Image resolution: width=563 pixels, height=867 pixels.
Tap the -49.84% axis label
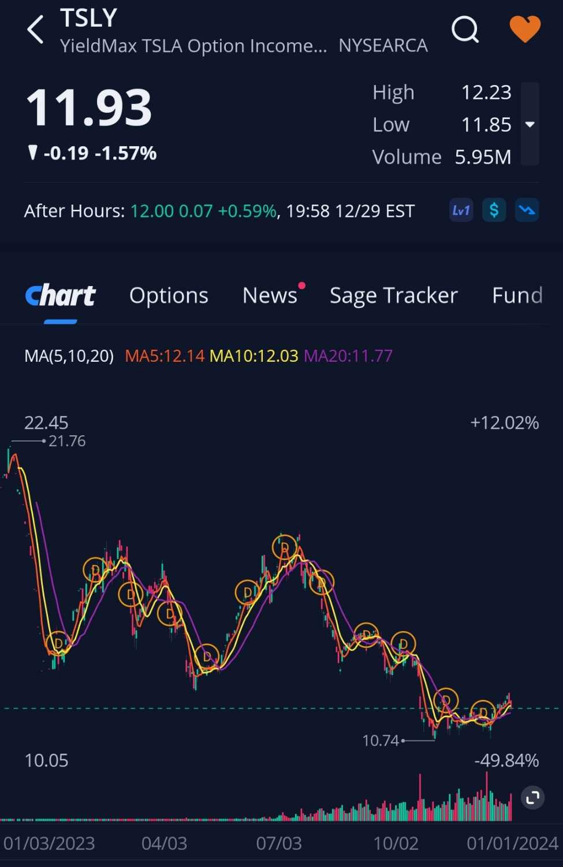pos(506,761)
